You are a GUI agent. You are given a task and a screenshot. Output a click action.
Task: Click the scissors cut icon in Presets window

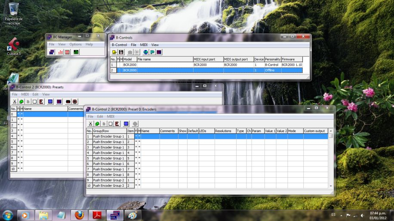click(15, 102)
